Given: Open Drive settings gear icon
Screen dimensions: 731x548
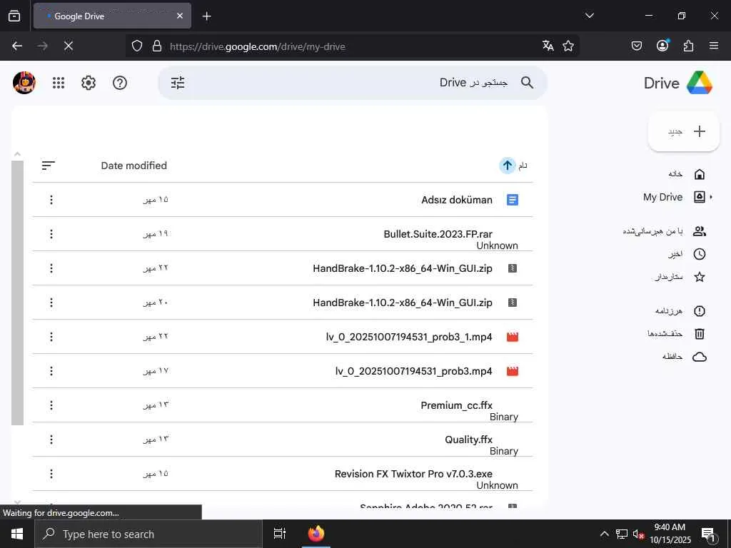Looking at the screenshot, I should coord(88,83).
